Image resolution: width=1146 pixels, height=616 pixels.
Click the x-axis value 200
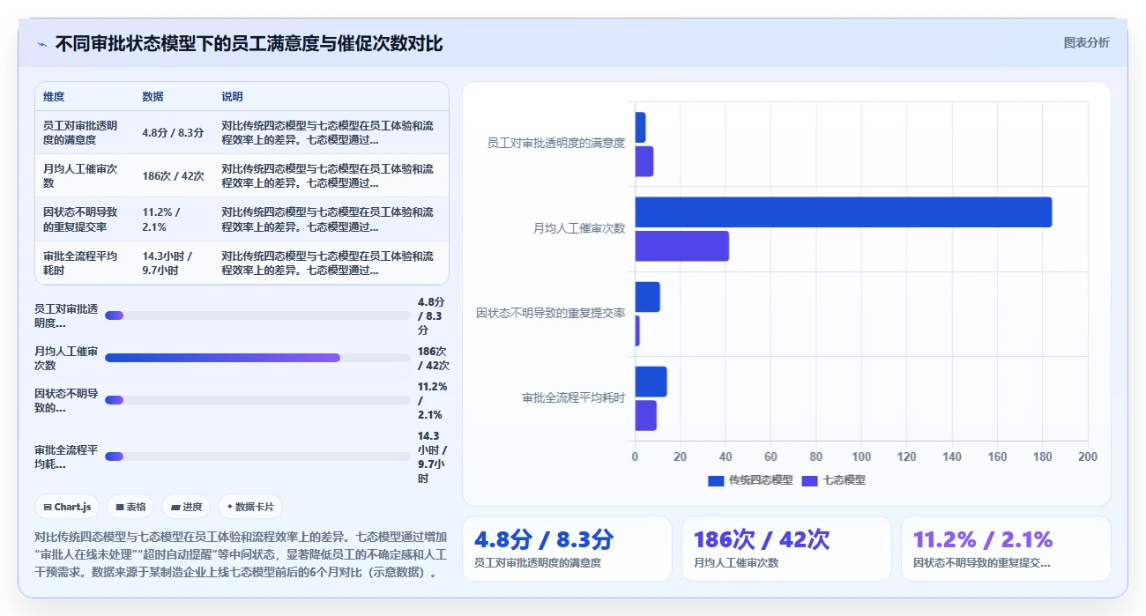pos(1088,456)
